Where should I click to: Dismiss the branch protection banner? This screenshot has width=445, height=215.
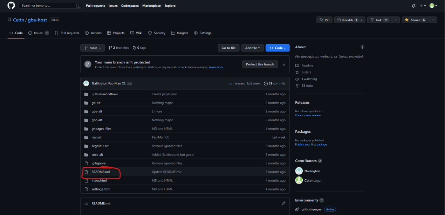(x=284, y=64)
